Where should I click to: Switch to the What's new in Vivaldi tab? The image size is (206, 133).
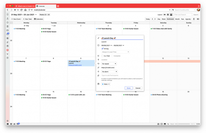click(25, 6)
